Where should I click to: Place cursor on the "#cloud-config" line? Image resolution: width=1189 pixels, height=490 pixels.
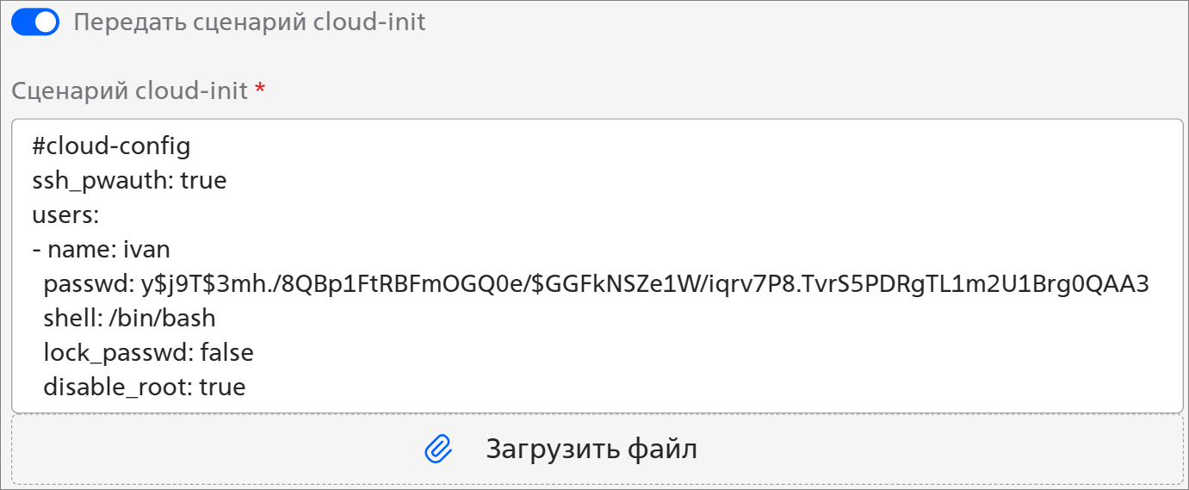click(x=111, y=146)
